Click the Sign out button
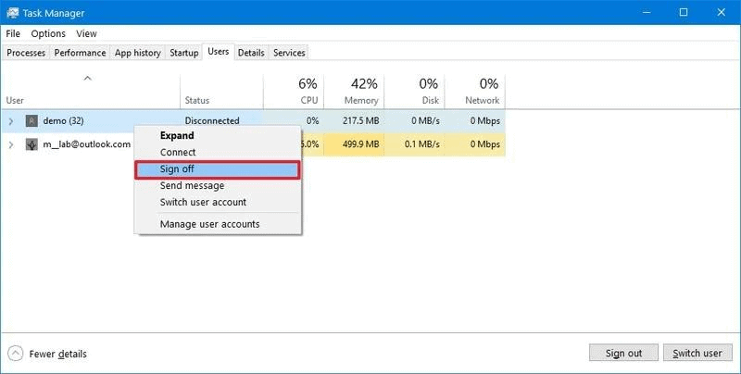Screen dimensions: 741x374 coord(623,353)
